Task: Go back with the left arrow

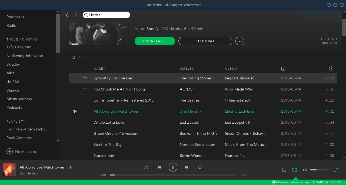Action: [x=67, y=15]
